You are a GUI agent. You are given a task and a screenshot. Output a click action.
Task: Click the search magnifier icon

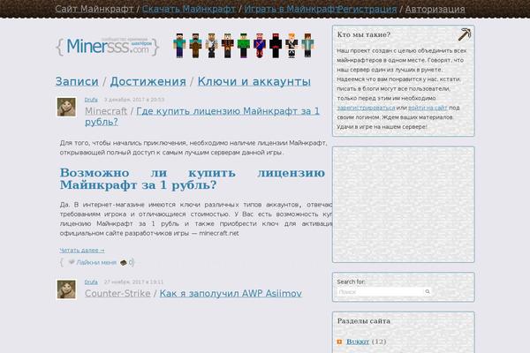pos(428,291)
